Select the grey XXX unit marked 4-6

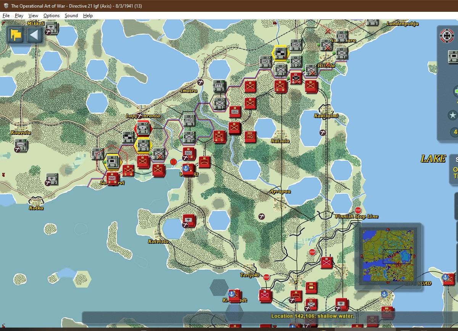pyautogui.click(x=128, y=138)
